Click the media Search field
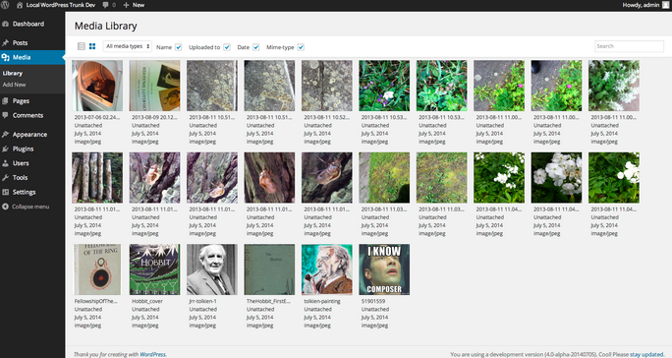The width and height of the screenshot is (672, 358). pyautogui.click(x=629, y=46)
